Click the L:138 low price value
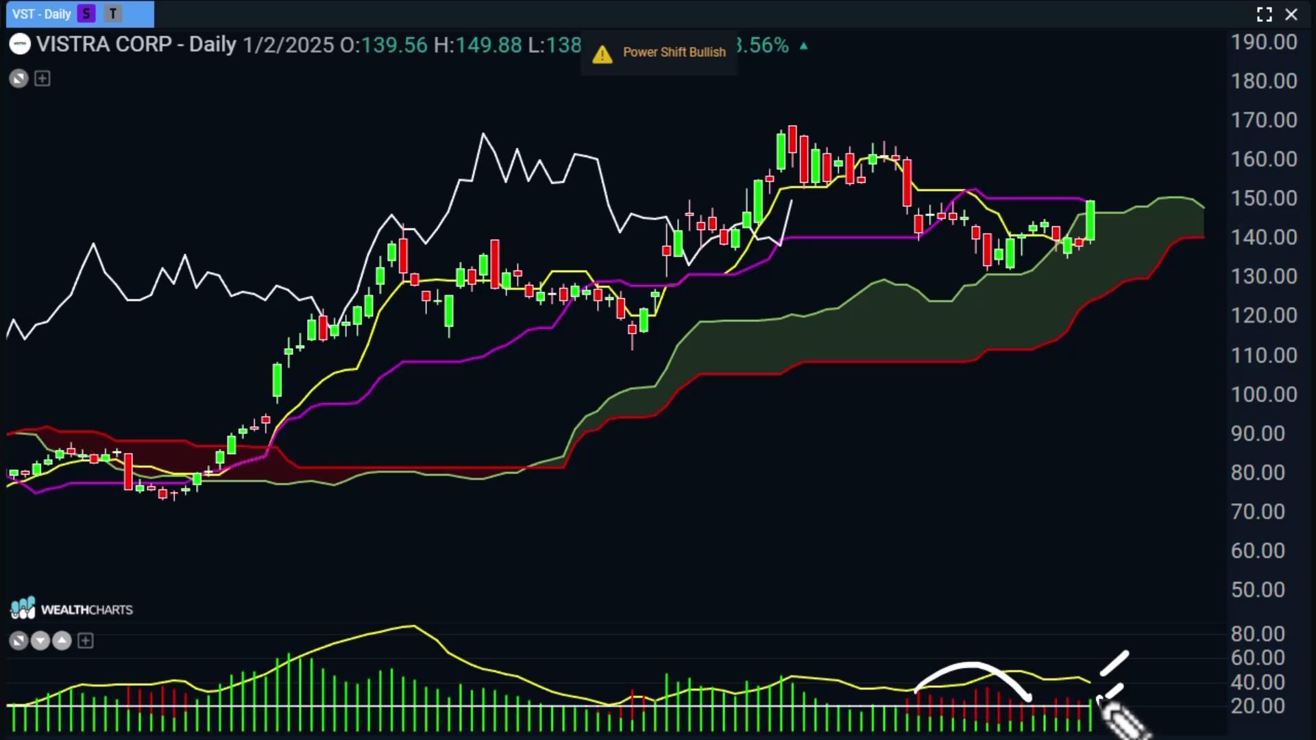Screen dimensions: 1316x740 coord(555,45)
